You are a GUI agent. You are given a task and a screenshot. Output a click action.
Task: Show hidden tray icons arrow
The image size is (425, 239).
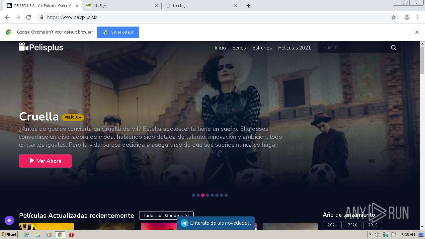tap(370, 235)
